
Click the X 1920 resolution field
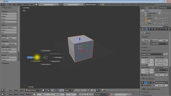[147, 60]
